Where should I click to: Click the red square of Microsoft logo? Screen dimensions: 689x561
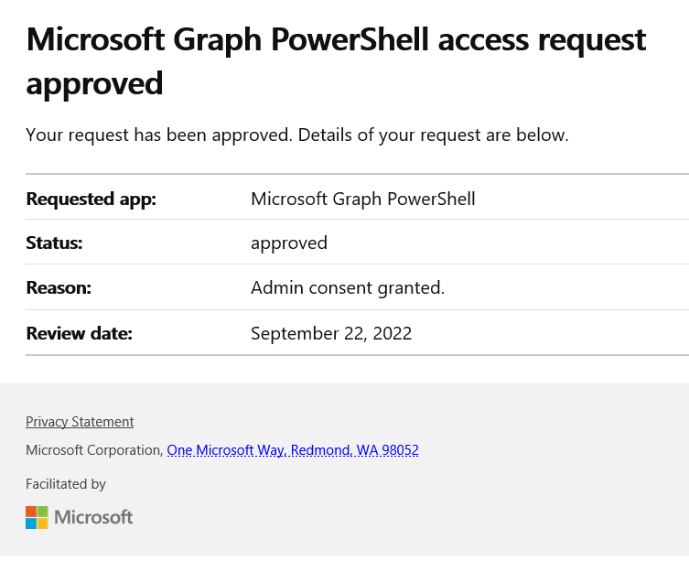pos(31,512)
